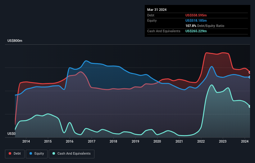Click the teal Cash endpoint marker

click(250, 107)
